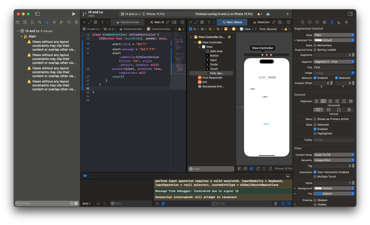Open the Find navigator magnifier icon
Screen dimensions: 370x225
(x=39, y=22)
